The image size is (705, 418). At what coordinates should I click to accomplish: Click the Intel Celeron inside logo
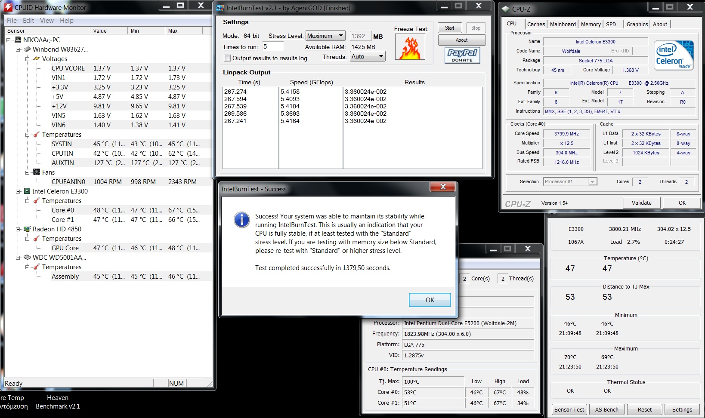[674, 55]
